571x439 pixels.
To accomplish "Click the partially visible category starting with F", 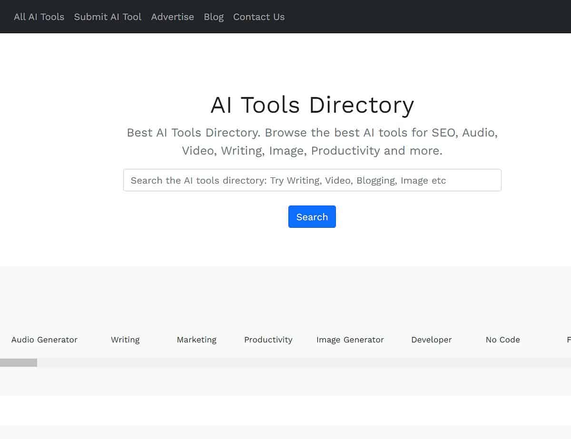I will [x=569, y=340].
